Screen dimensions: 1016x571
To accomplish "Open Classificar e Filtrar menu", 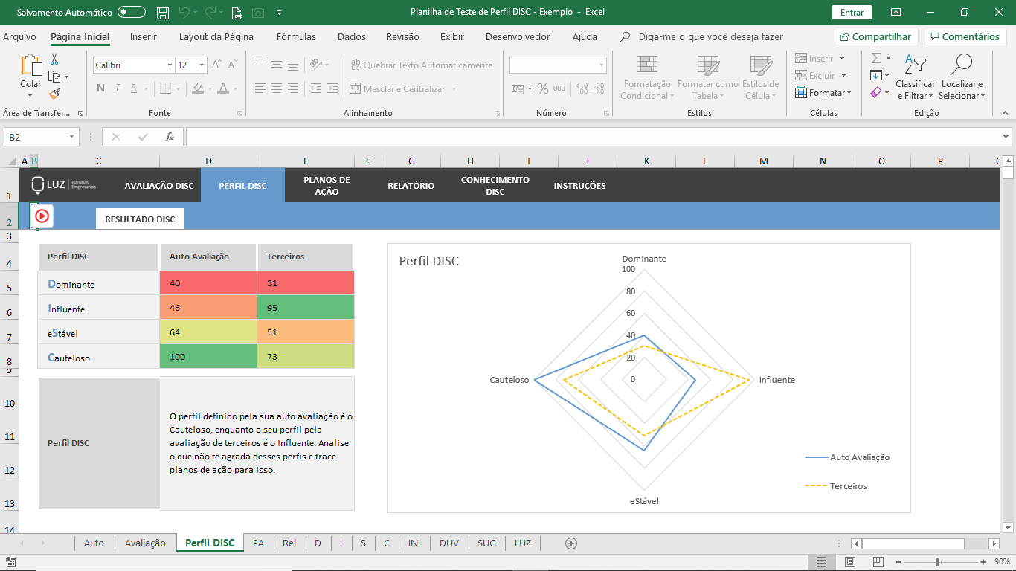I will [915, 77].
